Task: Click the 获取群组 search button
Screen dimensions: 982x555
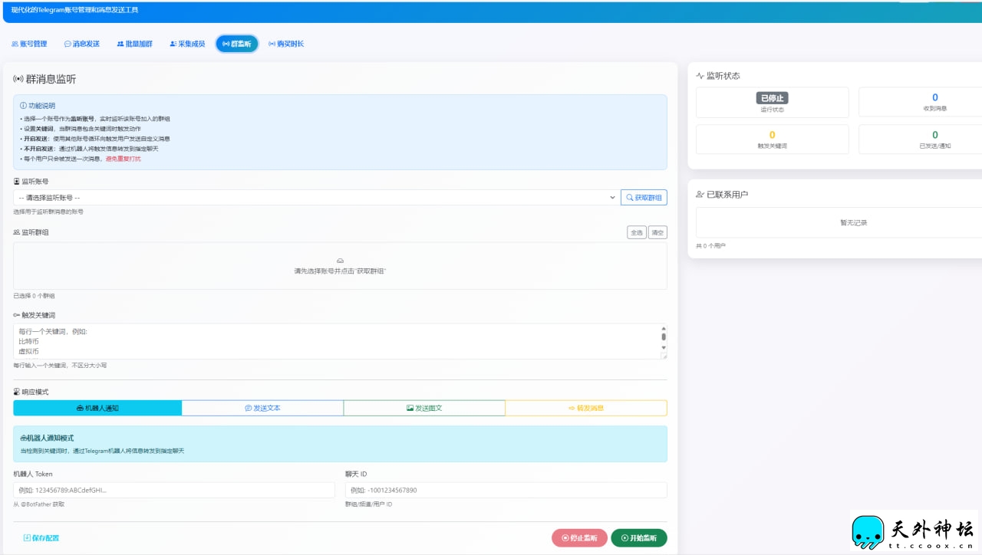Action: pos(644,198)
